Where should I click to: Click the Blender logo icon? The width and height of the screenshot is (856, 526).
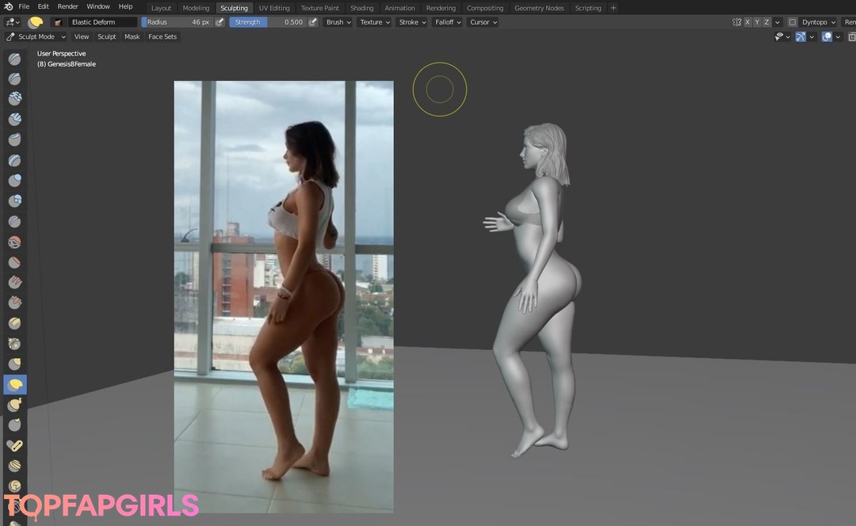click(x=9, y=7)
